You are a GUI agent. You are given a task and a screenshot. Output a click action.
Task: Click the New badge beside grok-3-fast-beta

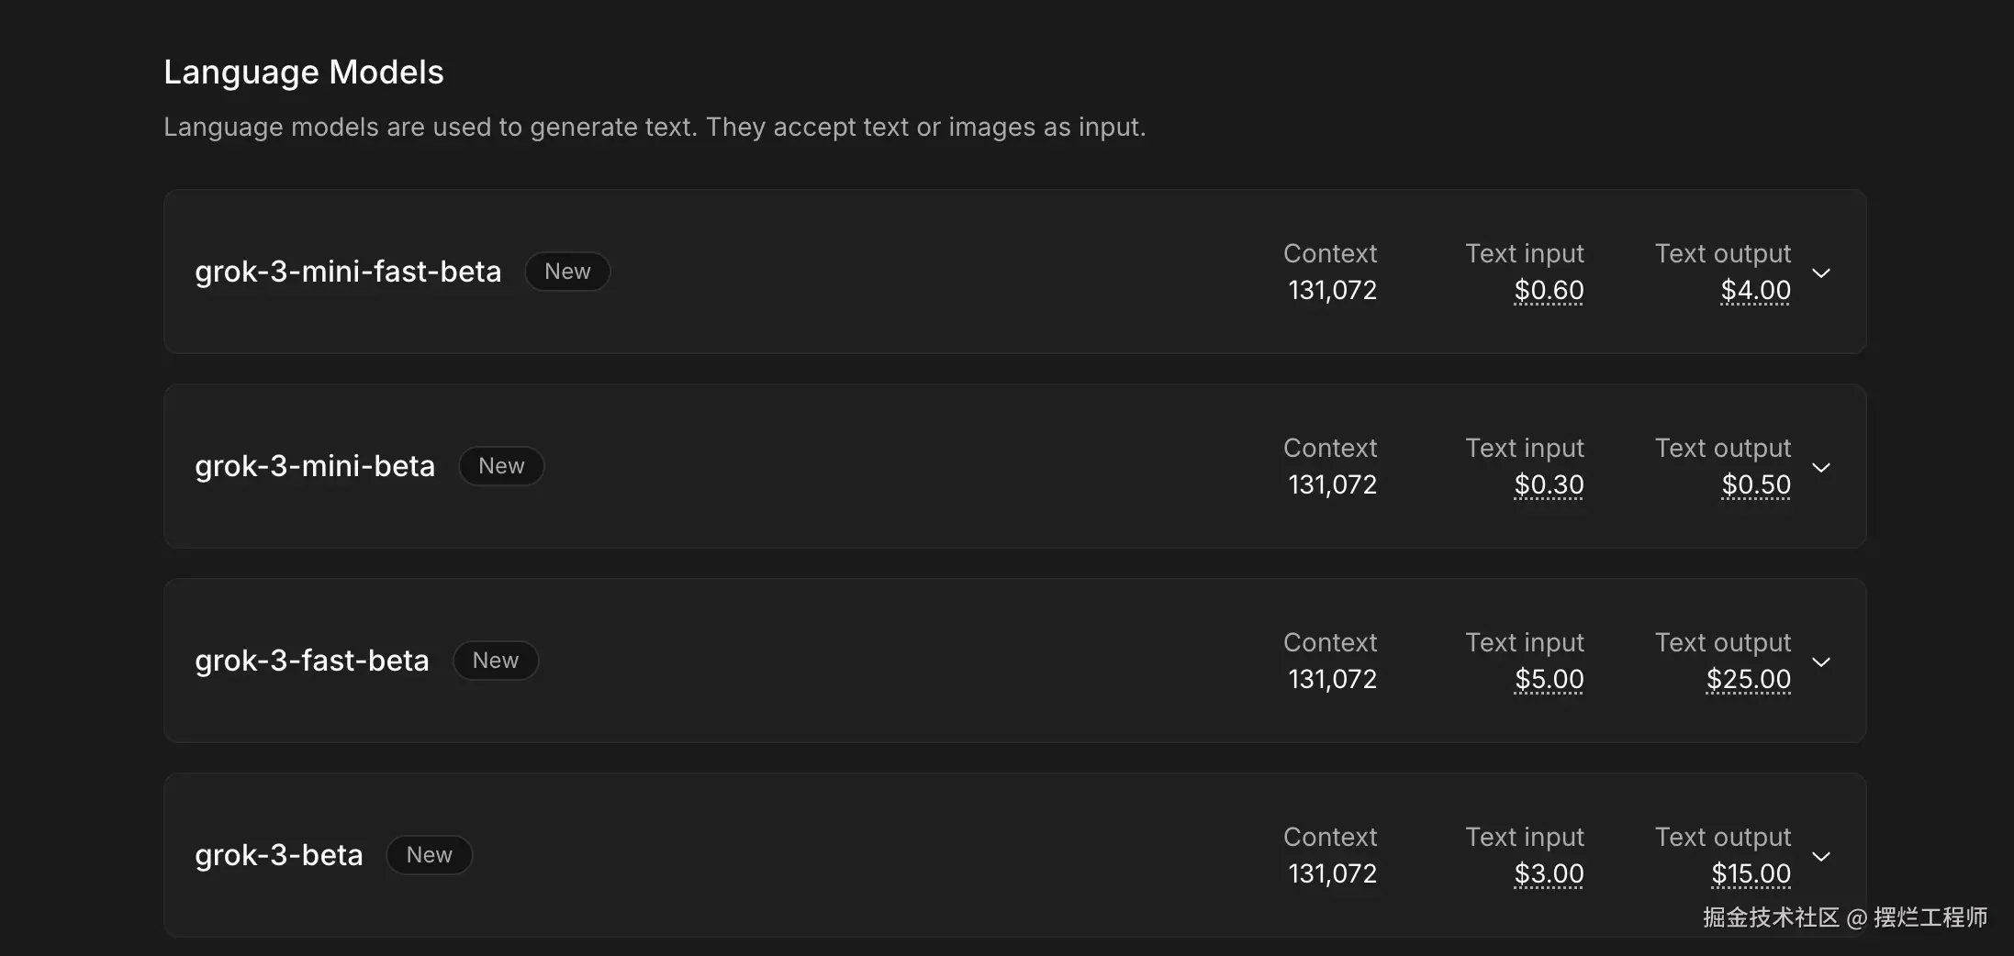point(496,661)
